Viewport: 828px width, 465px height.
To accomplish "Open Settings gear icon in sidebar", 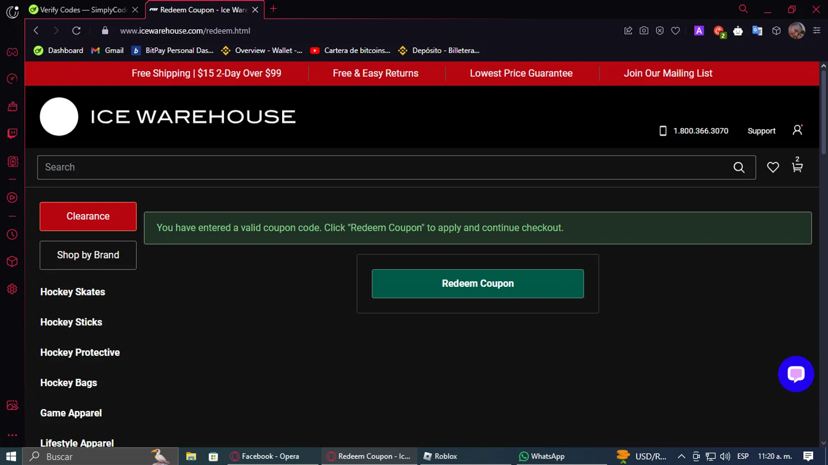I will pos(12,289).
